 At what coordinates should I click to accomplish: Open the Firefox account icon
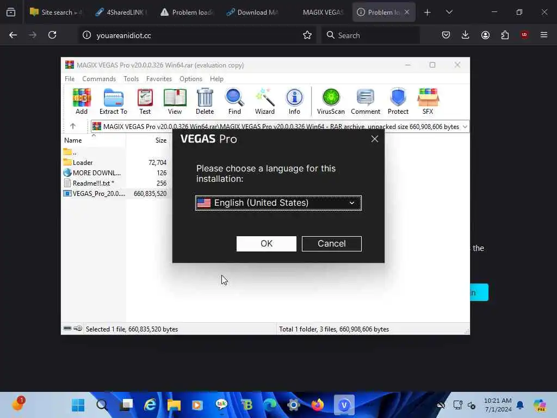click(485, 35)
